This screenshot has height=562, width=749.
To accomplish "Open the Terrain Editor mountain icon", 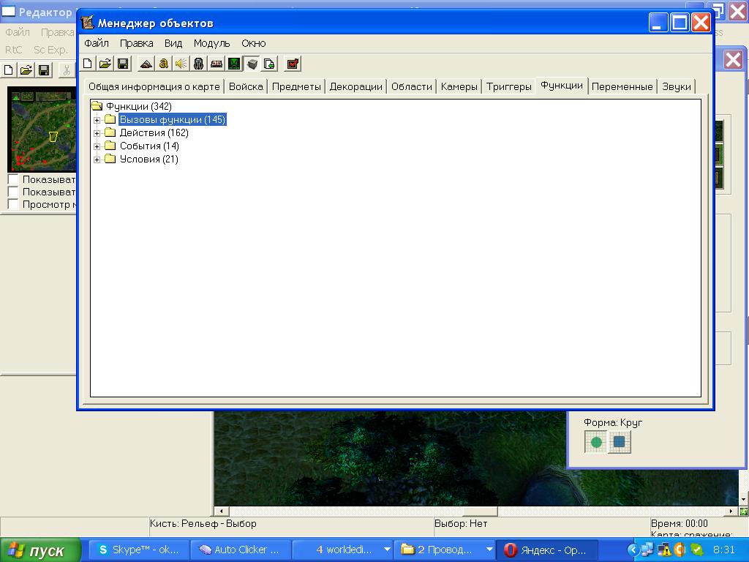I will [146, 64].
